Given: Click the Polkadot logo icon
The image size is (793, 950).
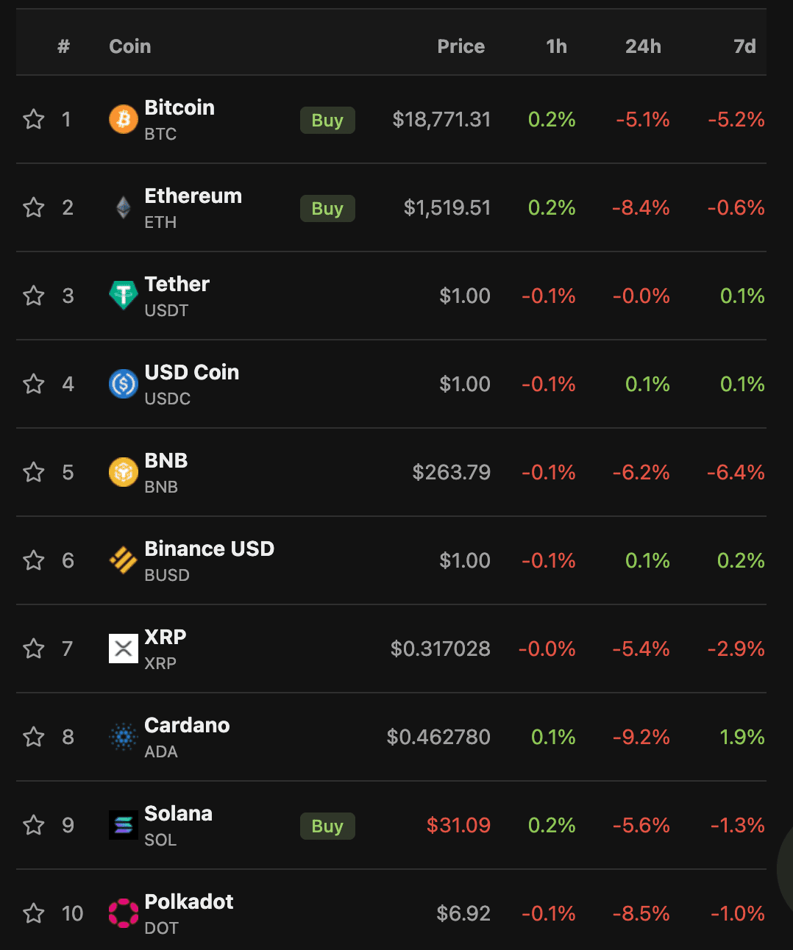Looking at the screenshot, I should (x=124, y=913).
